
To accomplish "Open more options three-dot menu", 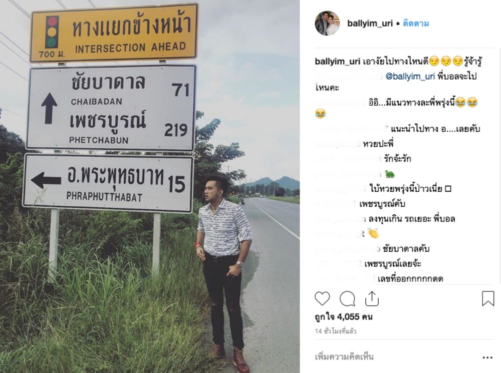I will click(x=487, y=357).
